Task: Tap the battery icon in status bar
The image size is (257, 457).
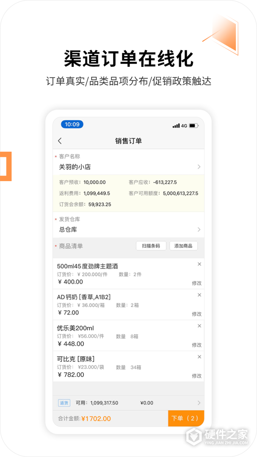Action: pyautogui.click(x=193, y=126)
